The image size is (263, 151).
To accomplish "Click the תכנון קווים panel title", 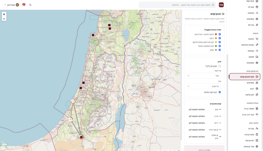I will click(x=215, y=14).
